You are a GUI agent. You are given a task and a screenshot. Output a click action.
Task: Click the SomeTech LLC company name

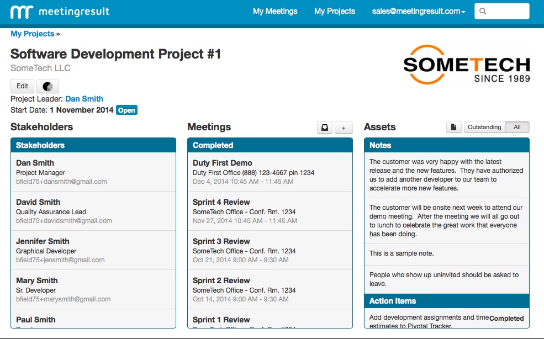click(x=40, y=68)
